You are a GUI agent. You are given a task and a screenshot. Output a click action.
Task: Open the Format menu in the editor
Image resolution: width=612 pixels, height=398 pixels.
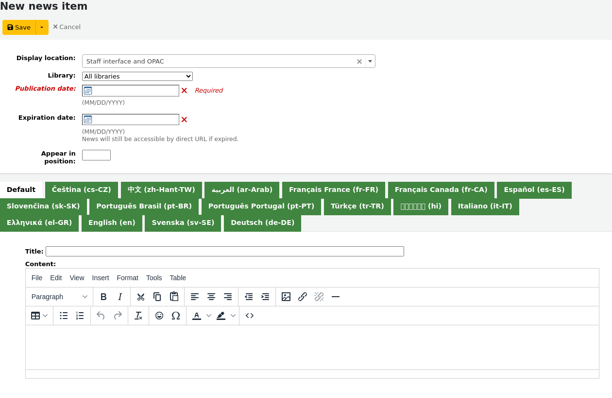click(127, 278)
